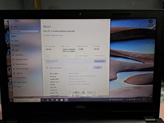Click the Device Specifications info icon
The height and width of the screenshot is (123, 164).
point(47,68)
